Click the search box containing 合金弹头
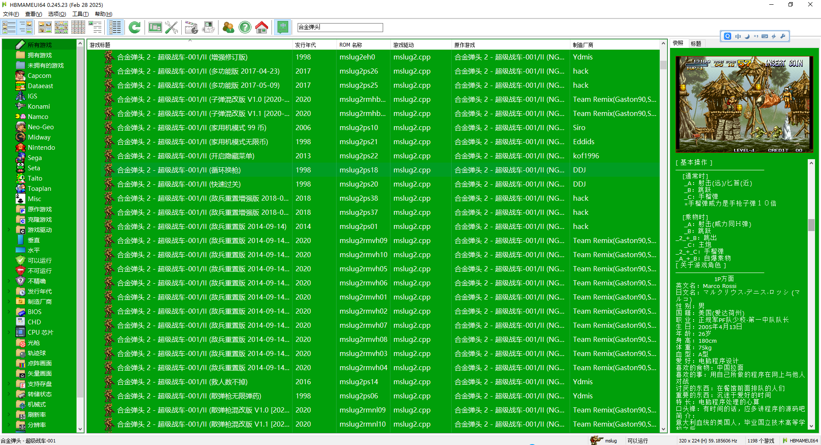The height and width of the screenshot is (445, 821). click(340, 27)
